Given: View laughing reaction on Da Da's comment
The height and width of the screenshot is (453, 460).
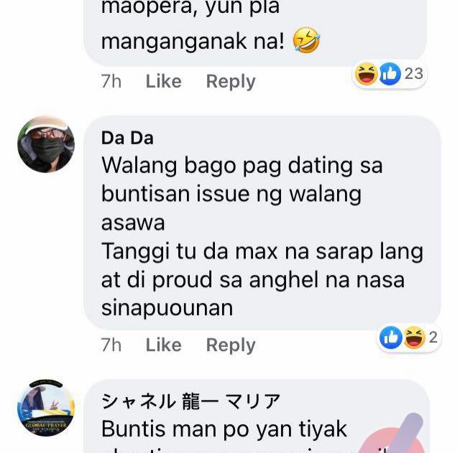Looking at the screenshot, I should click(x=414, y=337).
